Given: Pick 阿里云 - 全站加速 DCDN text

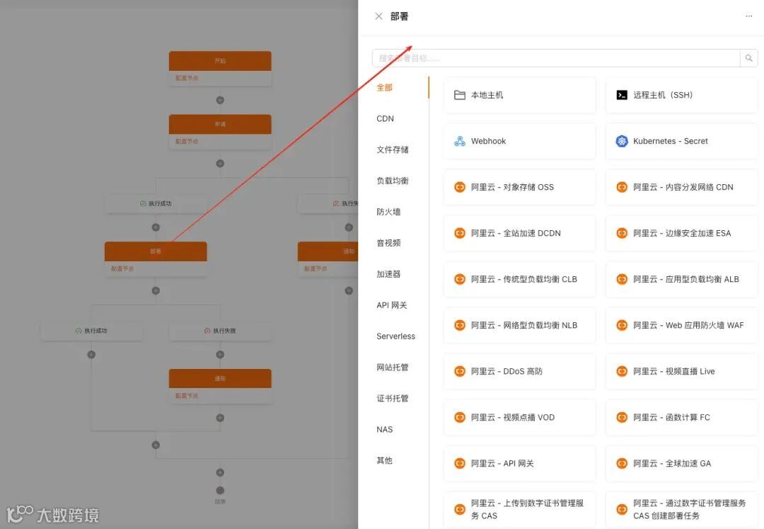Looking at the screenshot, I should [516, 233].
